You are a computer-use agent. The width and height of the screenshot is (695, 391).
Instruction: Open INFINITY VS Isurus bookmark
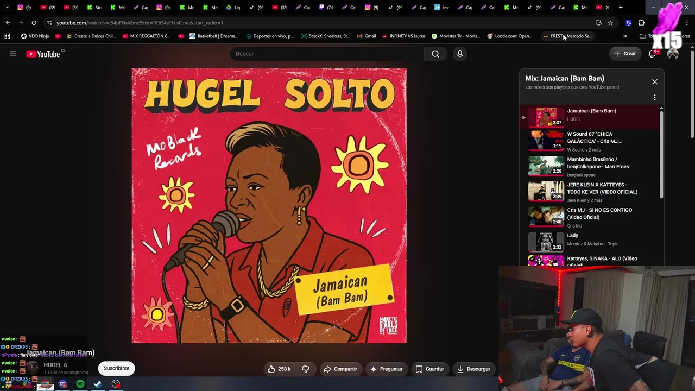[x=403, y=36]
